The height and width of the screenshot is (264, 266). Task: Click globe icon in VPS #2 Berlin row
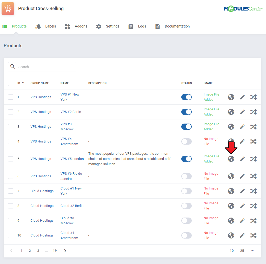pyautogui.click(x=231, y=112)
